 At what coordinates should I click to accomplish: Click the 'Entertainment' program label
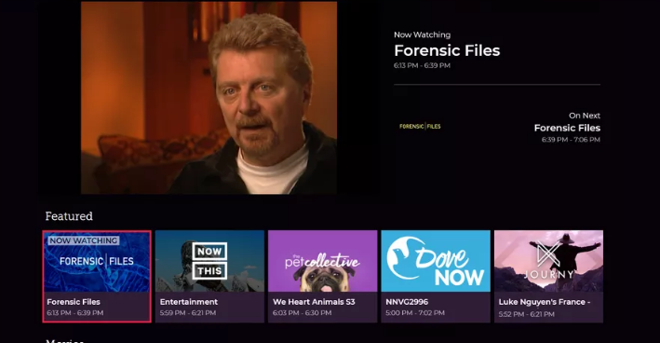[189, 302]
